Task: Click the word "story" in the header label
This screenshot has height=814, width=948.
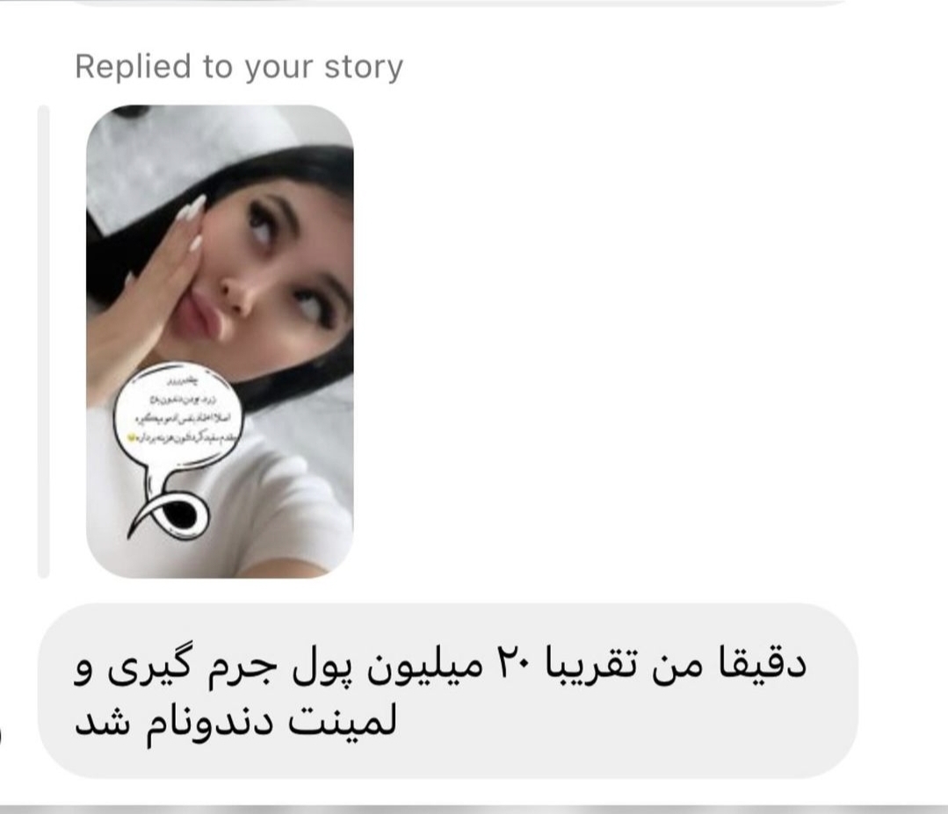Action: pos(364,67)
